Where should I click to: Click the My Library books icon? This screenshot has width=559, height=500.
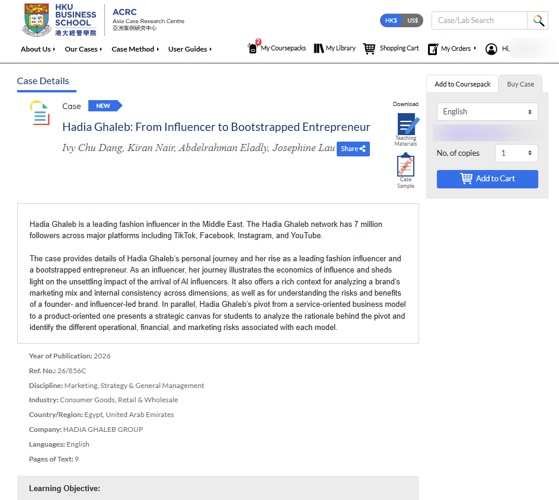point(318,48)
